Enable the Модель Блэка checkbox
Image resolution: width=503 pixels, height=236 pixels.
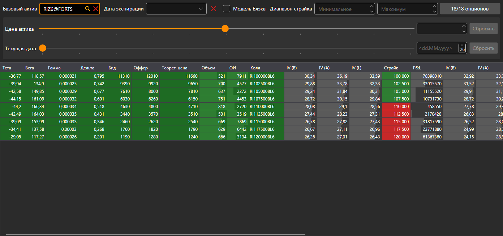227,9
